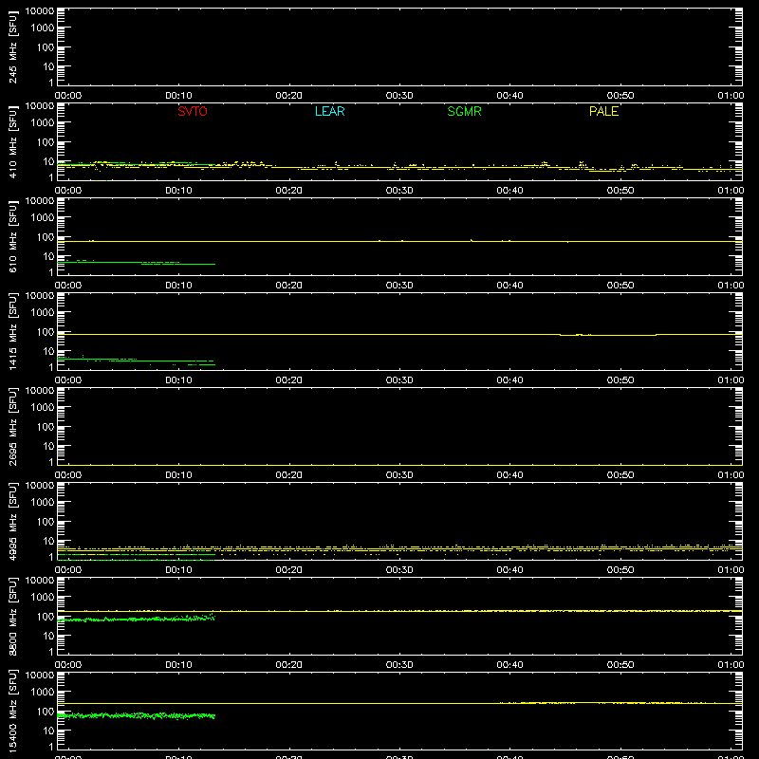Viewport: 759px width, 759px height.
Task: Select the 245 MHz [SFU] axis title
Action: pyautogui.click(x=13, y=46)
